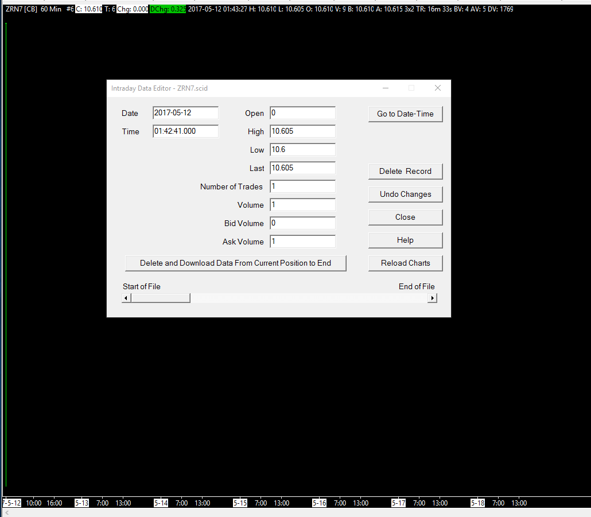Close the Intraday Data Editor window
Screen dimensions: 591x517
pyautogui.click(x=438, y=88)
